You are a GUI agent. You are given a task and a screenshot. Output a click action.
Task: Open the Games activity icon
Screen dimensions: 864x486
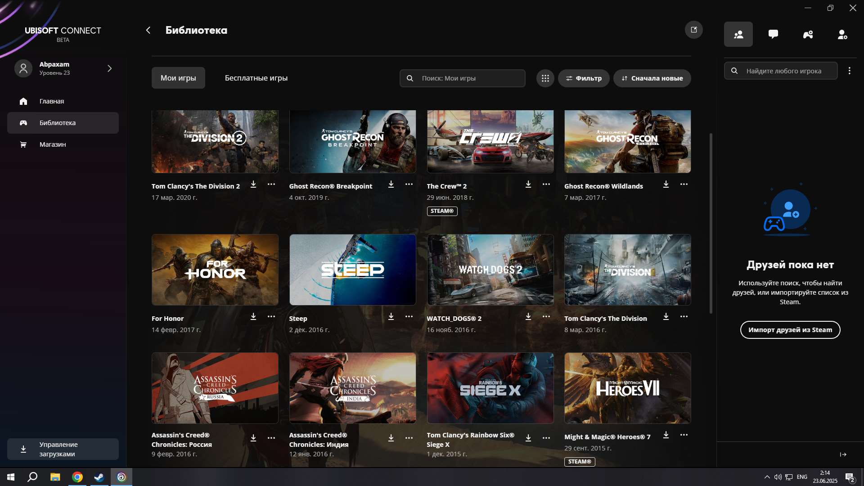click(x=808, y=34)
